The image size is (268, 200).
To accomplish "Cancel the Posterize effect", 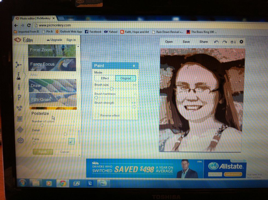I will click(x=65, y=152).
